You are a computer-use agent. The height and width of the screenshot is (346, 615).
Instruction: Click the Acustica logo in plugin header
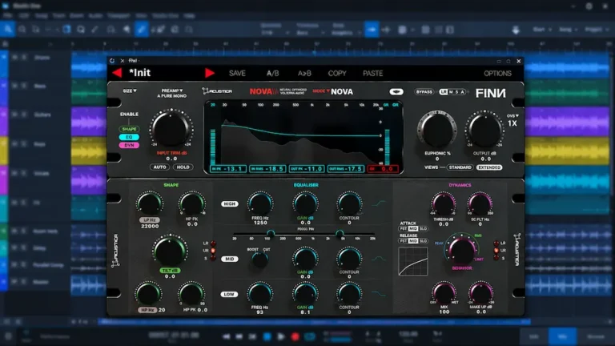click(217, 91)
